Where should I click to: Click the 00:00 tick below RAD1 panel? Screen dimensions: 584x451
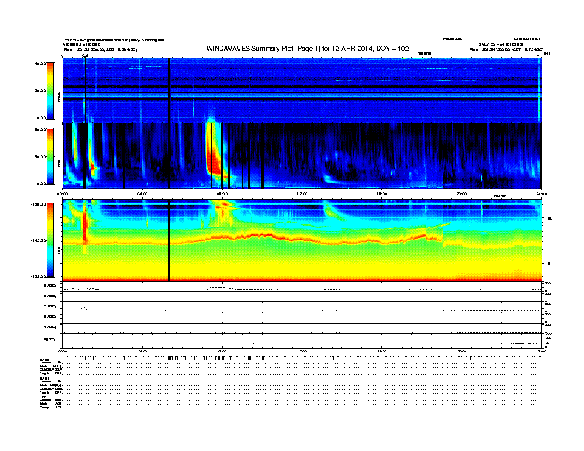62,194
